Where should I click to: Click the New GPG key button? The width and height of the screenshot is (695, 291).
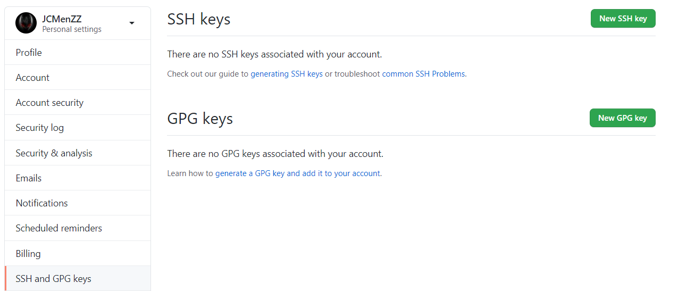[x=622, y=118]
